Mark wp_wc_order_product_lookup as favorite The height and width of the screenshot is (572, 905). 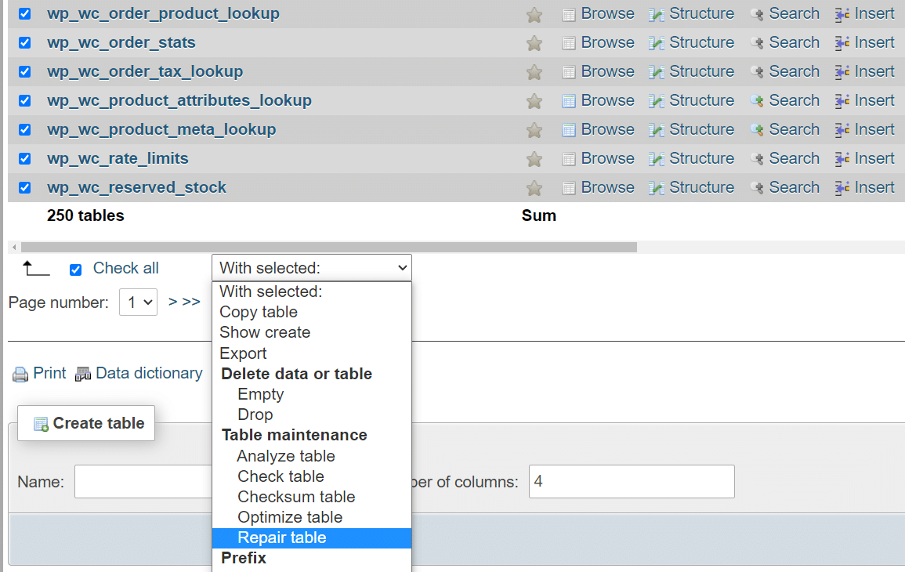pos(534,13)
